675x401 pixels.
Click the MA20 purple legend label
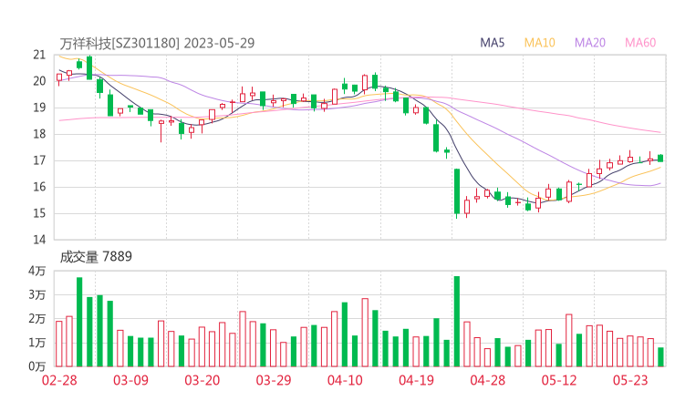tap(590, 43)
